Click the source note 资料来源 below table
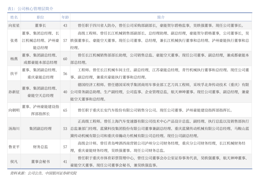This screenshot has height=175, width=257. (43, 173)
